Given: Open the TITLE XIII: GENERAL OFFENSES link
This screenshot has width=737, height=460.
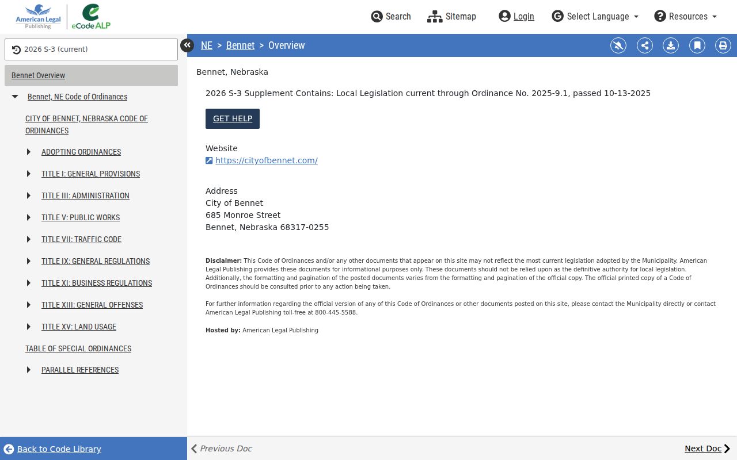Looking at the screenshot, I should pyautogui.click(x=92, y=305).
